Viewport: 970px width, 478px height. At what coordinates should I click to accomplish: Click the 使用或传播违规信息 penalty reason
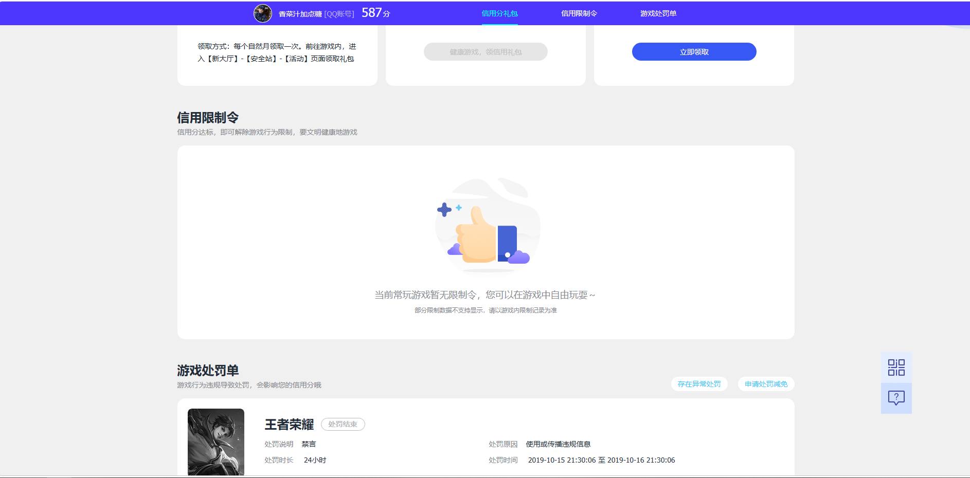click(x=558, y=444)
